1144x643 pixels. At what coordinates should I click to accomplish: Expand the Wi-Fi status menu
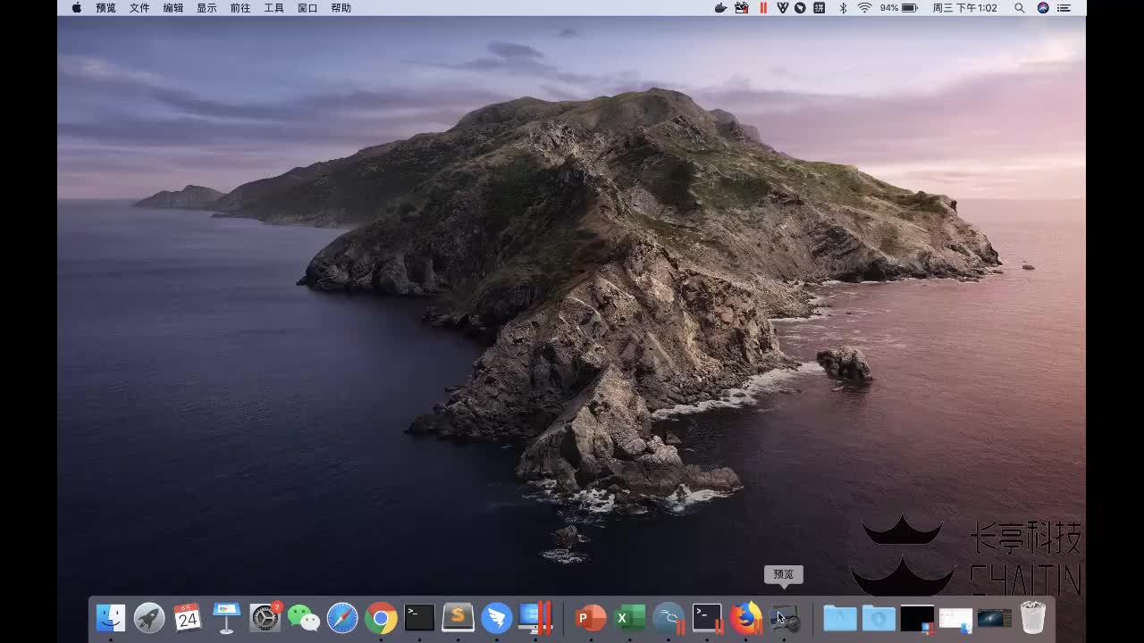coord(864,8)
